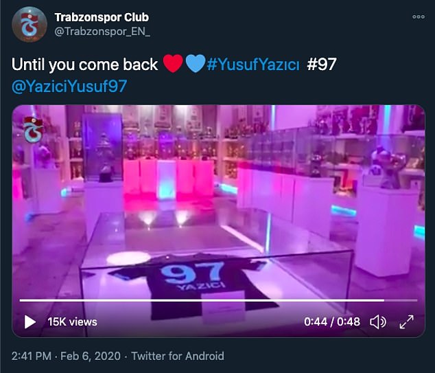Open video in fullscreen mode

(406, 322)
